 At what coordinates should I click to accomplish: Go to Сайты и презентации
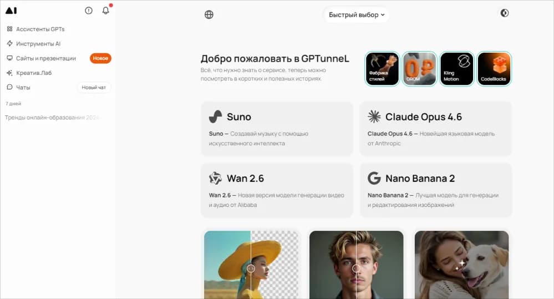click(x=42, y=58)
